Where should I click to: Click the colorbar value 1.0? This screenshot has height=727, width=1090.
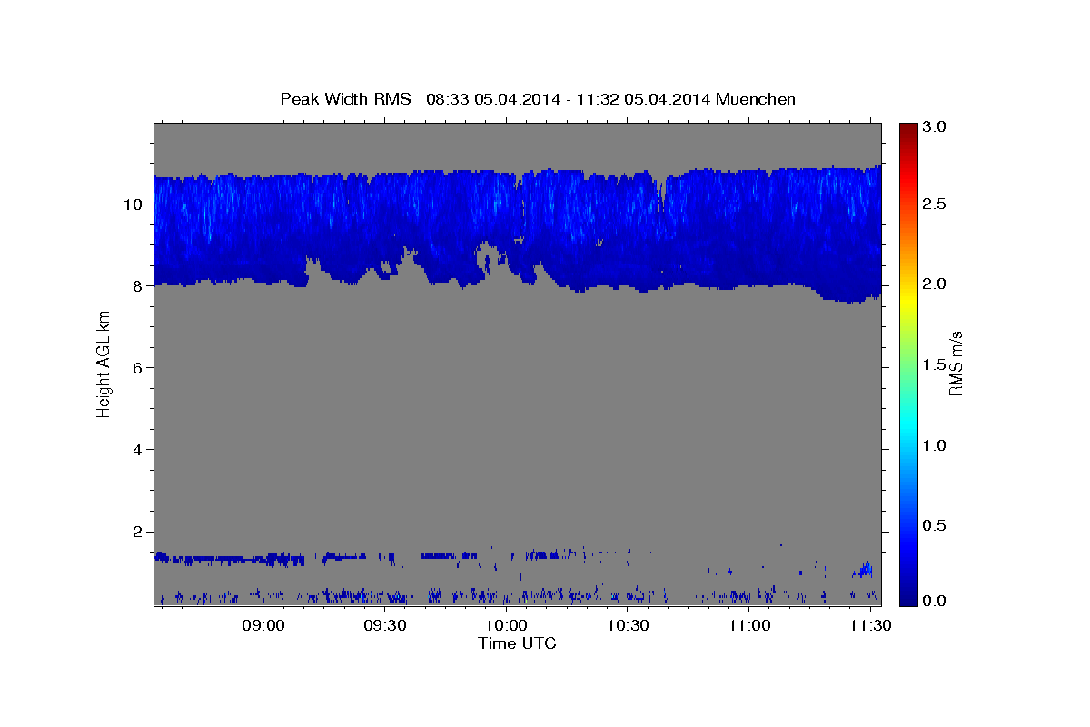point(935,445)
